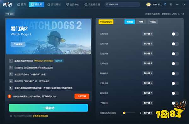Open the 我的修改器 my trainers tab
The image size is (189, 124).
pyautogui.click(x=92, y=5)
